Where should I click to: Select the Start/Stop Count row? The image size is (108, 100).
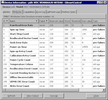(x=54, y=34)
